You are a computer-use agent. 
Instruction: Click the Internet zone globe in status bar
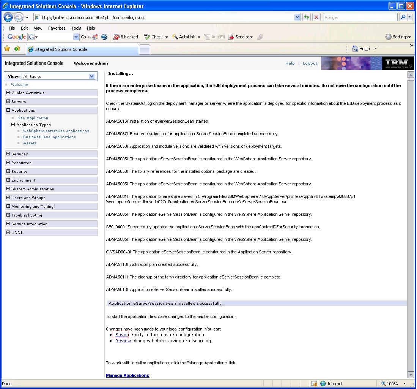(323, 383)
